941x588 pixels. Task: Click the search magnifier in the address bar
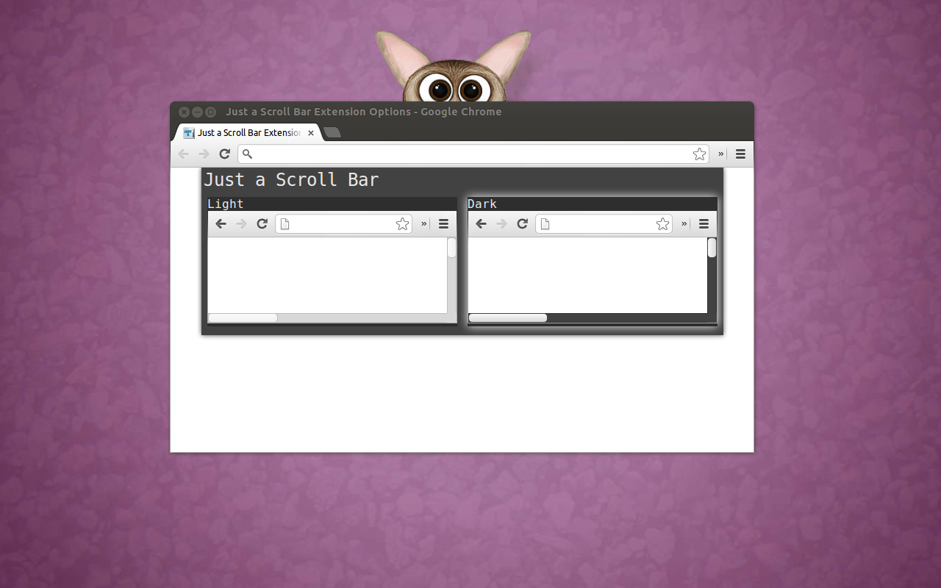248,154
